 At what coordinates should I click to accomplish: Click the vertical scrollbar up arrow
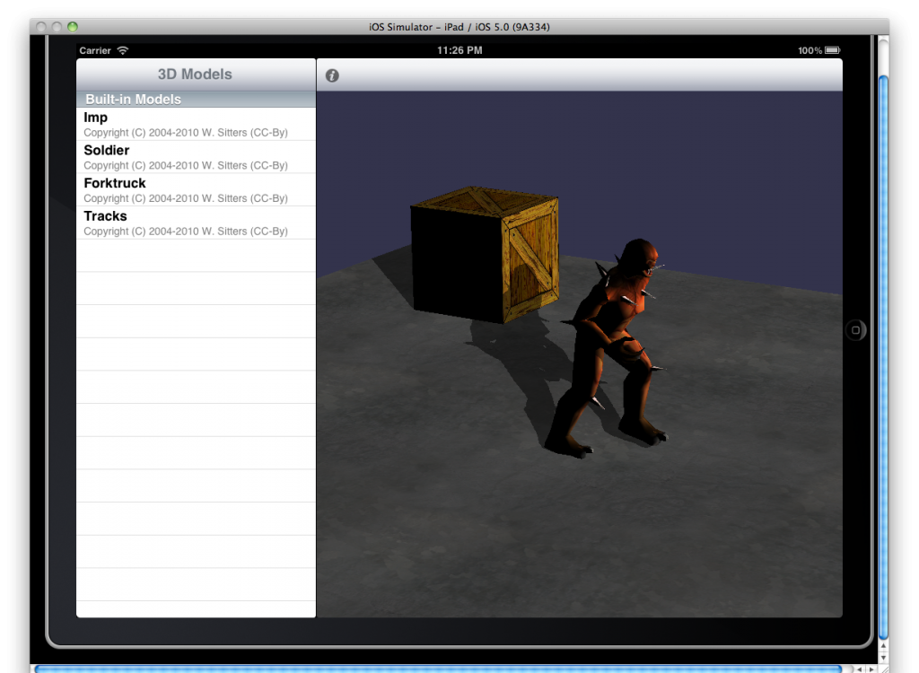(x=883, y=646)
